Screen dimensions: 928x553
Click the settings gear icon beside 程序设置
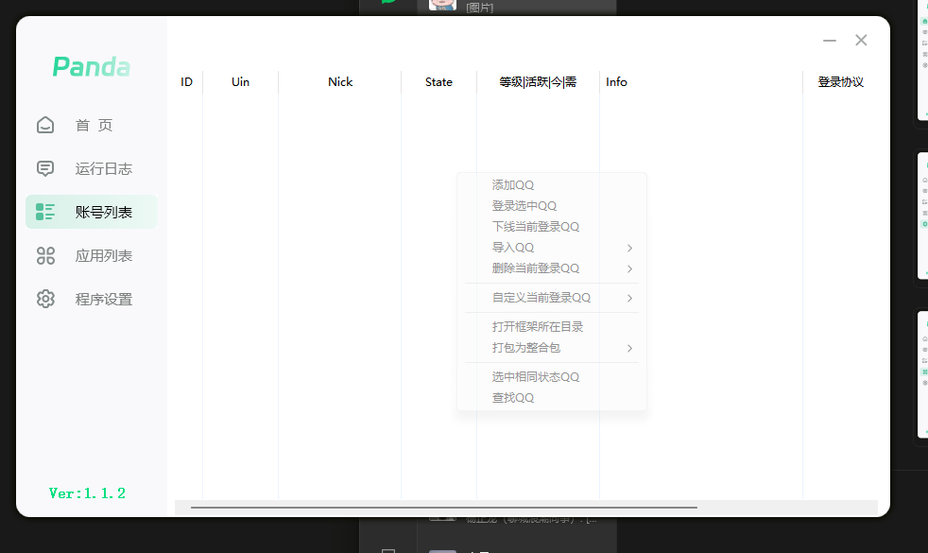(45, 298)
